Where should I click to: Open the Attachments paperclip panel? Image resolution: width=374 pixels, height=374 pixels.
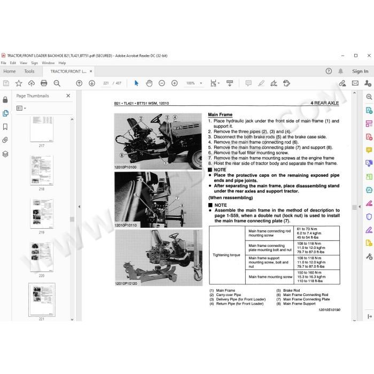[x=5, y=140]
